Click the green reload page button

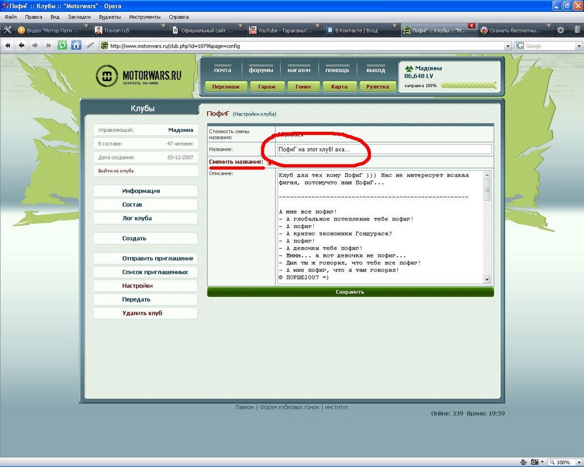tap(62, 45)
